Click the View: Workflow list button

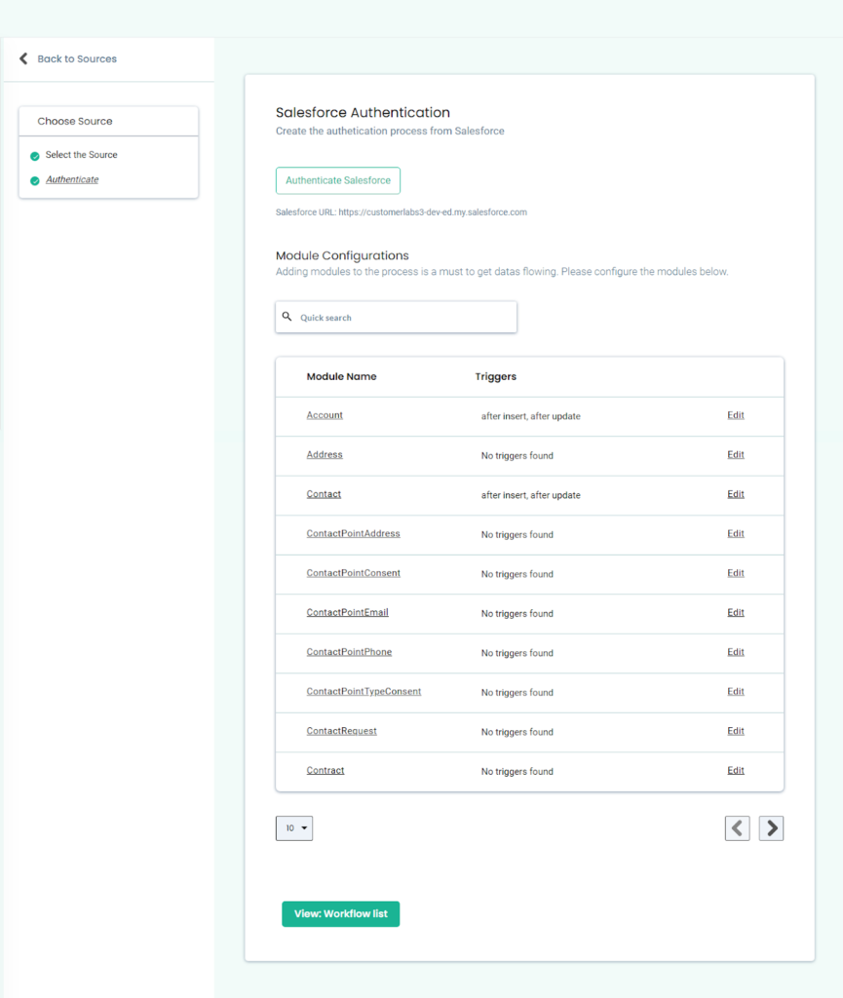[340, 914]
